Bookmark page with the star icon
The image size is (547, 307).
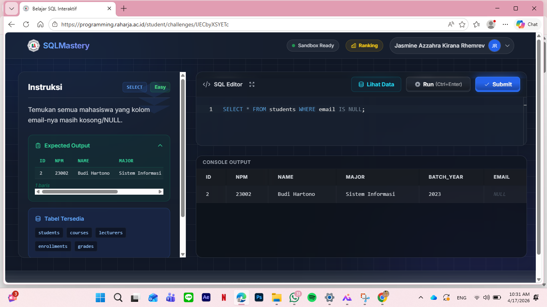coord(462,24)
